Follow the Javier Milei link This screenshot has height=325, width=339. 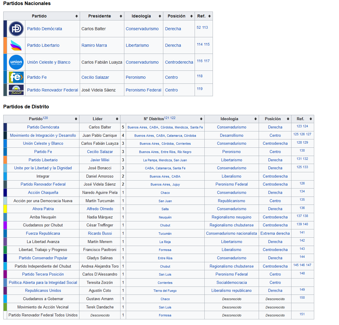(x=100, y=160)
